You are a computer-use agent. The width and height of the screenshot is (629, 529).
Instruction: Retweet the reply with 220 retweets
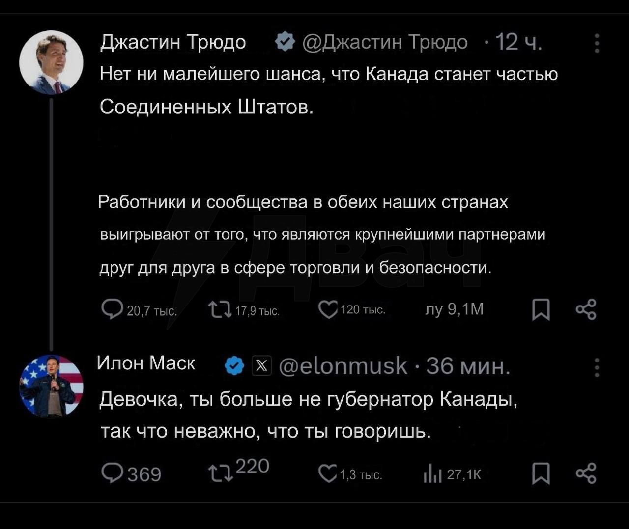[x=220, y=474]
